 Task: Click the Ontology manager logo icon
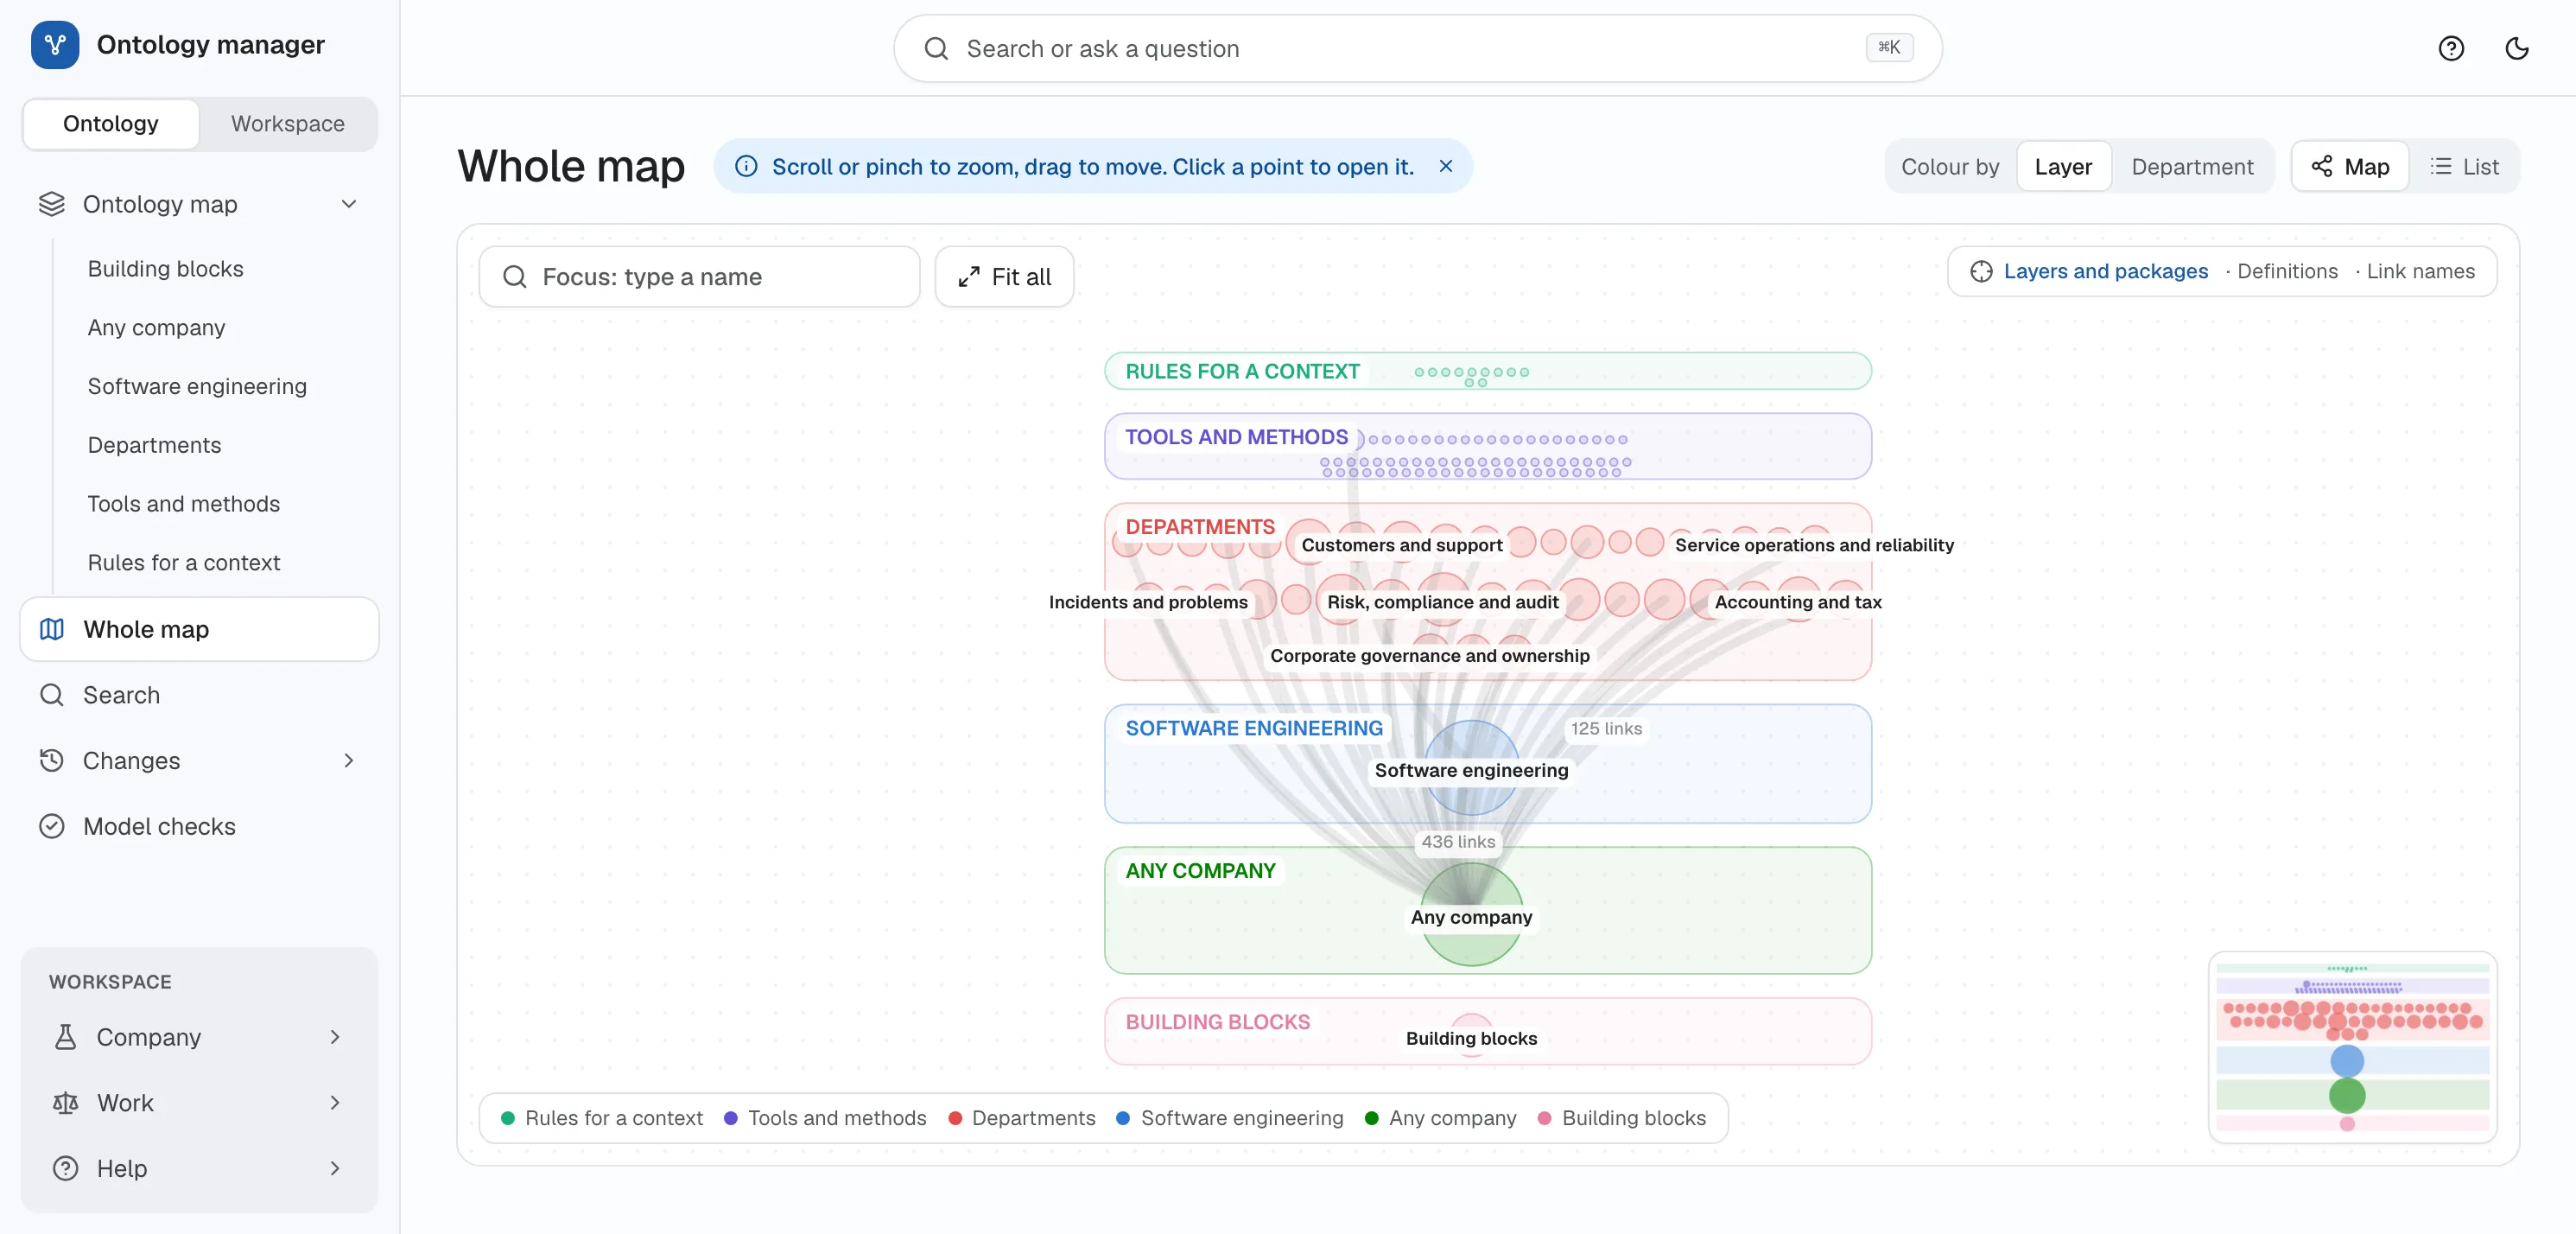pos(55,45)
